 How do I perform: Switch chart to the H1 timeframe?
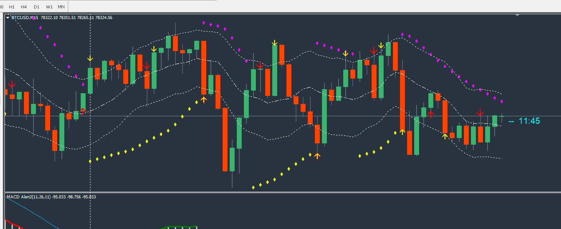pos(12,7)
